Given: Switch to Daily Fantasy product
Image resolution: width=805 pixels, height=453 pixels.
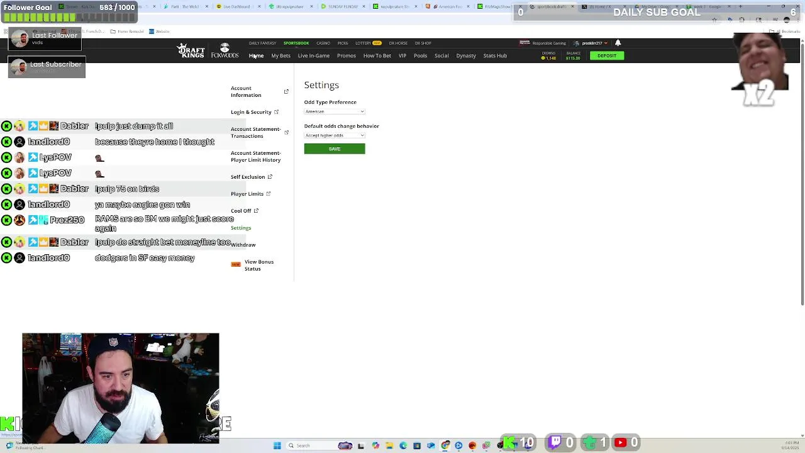Looking at the screenshot, I should [x=262, y=43].
